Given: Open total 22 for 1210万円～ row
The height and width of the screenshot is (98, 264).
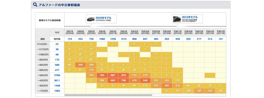Looking at the screenshot, I should [57, 44].
